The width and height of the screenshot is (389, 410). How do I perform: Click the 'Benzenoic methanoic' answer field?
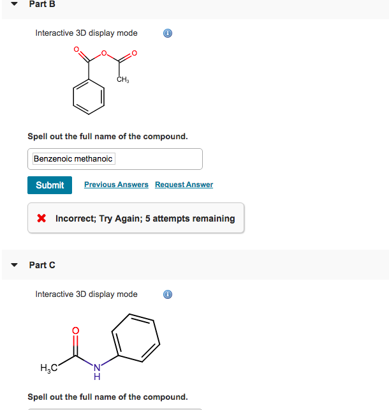[115, 159]
